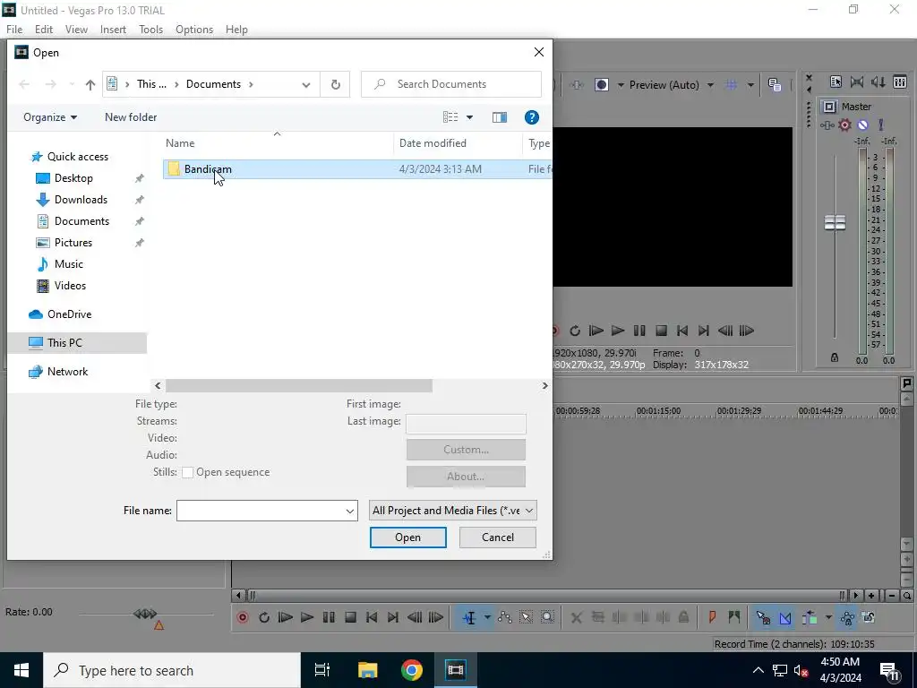Select the Zoom Edit Tool magnifier
917x688 pixels.
click(x=547, y=617)
